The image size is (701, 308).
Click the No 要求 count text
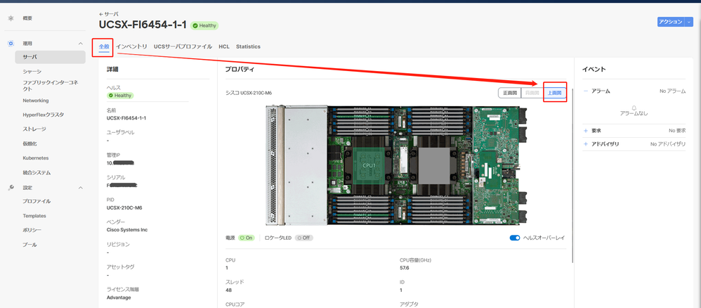677,131
